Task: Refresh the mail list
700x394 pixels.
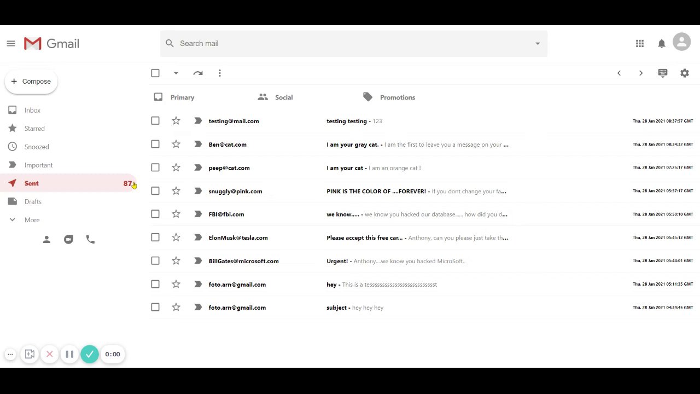Action: 198,73
